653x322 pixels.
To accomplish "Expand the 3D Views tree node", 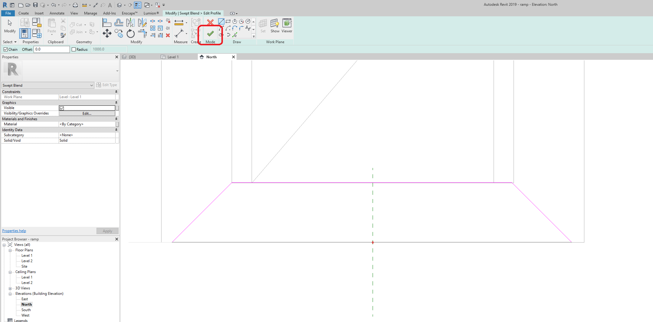I will (10, 288).
